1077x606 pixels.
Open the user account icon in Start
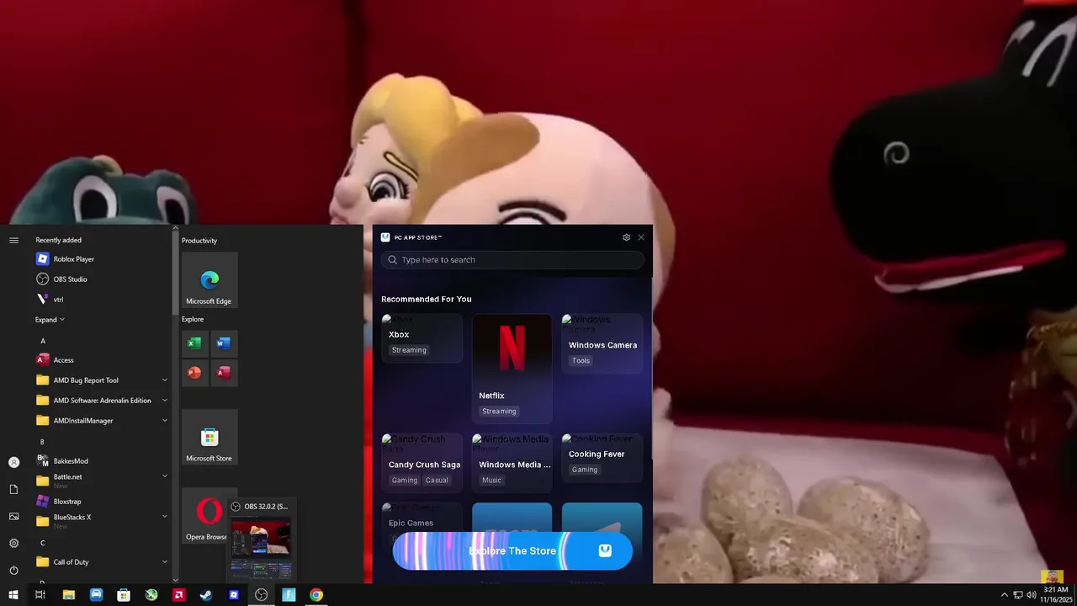pyautogui.click(x=13, y=462)
